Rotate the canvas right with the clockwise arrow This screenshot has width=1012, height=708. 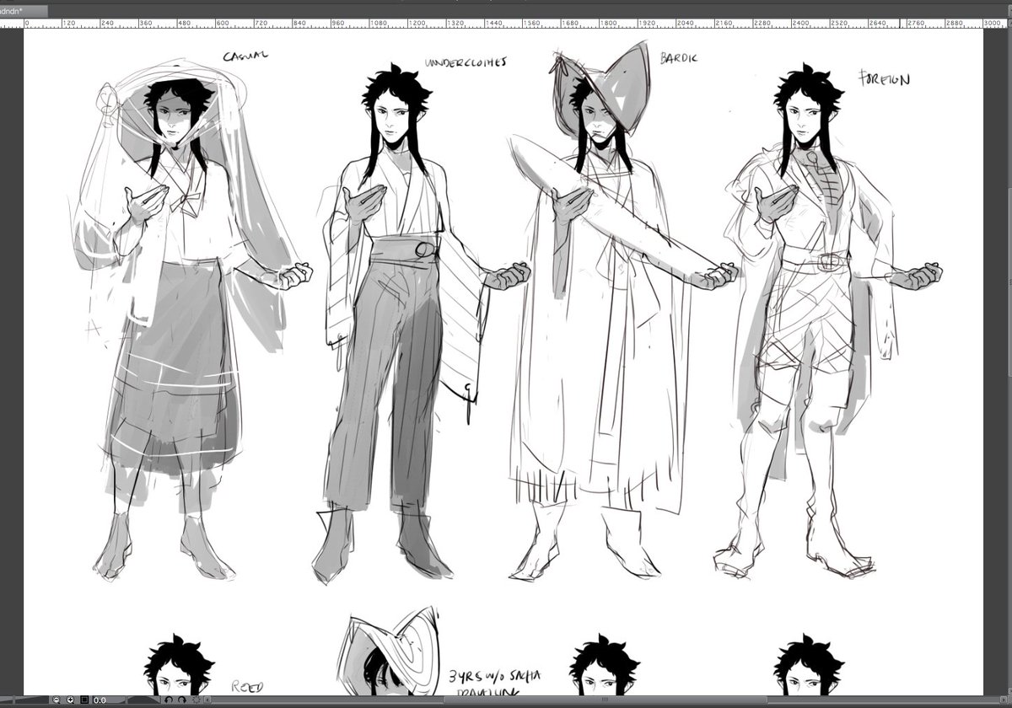pyautogui.click(x=182, y=700)
